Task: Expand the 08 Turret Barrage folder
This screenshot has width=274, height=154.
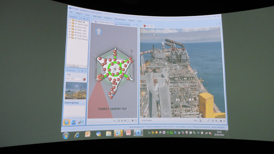Action: coord(69,37)
